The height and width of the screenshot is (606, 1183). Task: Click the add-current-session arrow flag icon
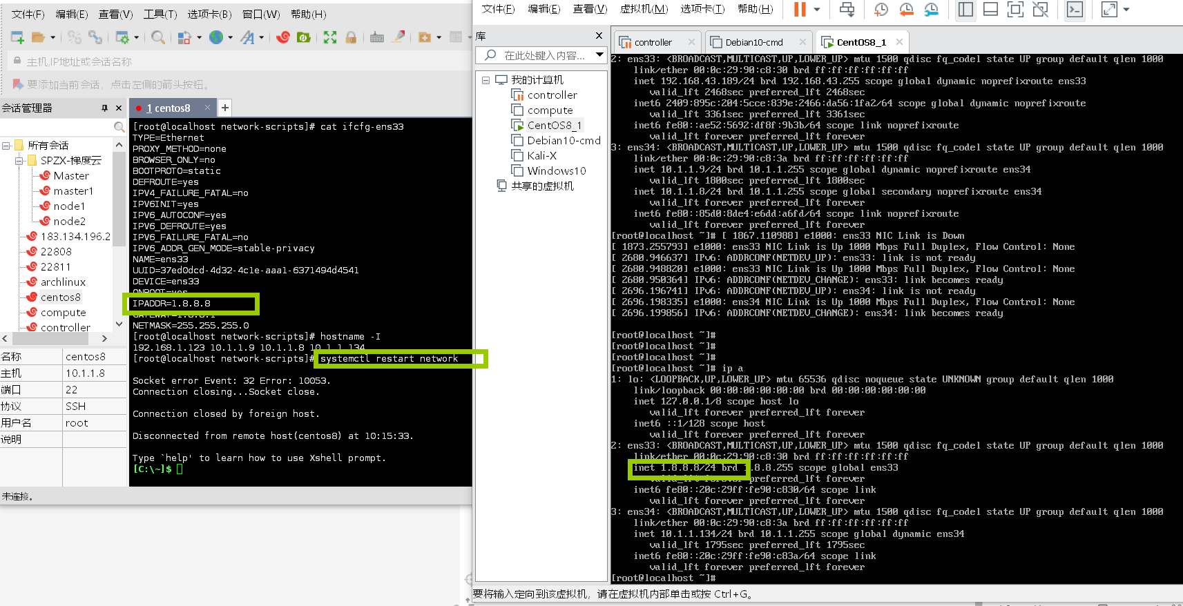pyautogui.click(x=18, y=84)
